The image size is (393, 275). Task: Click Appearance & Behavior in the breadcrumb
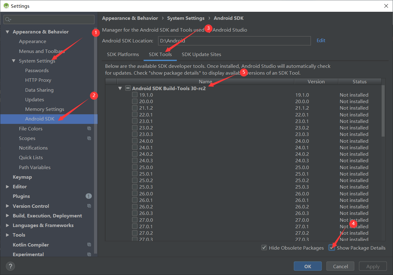(130, 18)
